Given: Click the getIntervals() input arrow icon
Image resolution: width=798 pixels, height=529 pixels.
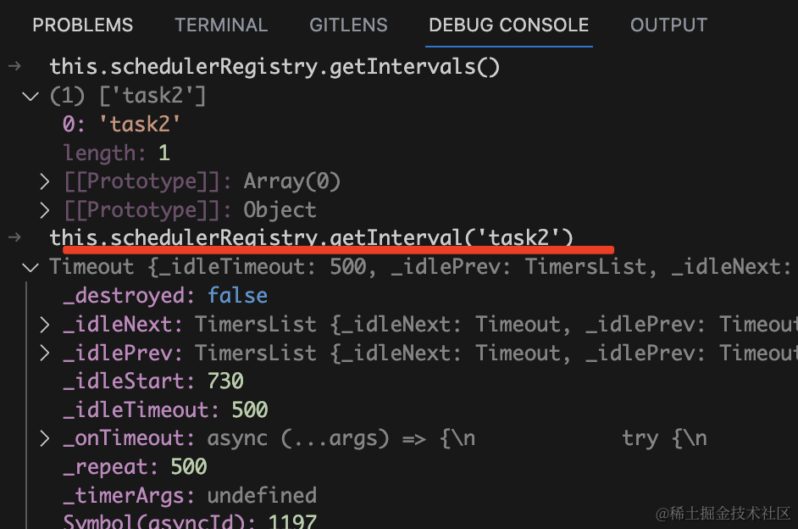Looking at the screenshot, I should coord(14,66).
